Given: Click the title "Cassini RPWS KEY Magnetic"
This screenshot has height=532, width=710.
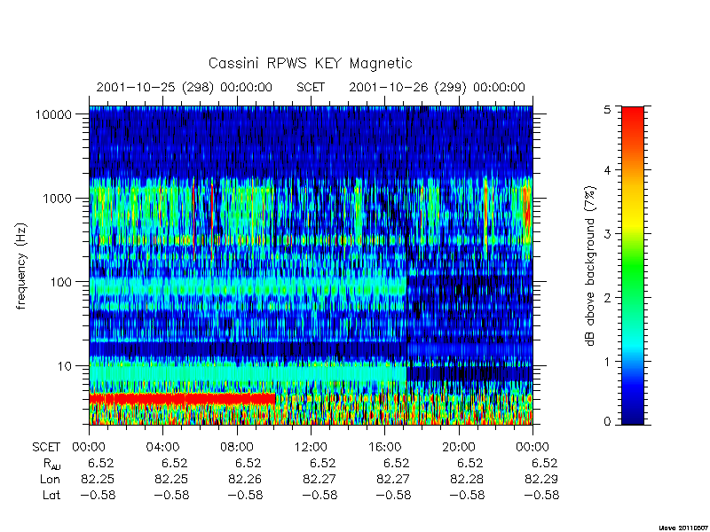Looking at the screenshot, I should coord(310,63).
